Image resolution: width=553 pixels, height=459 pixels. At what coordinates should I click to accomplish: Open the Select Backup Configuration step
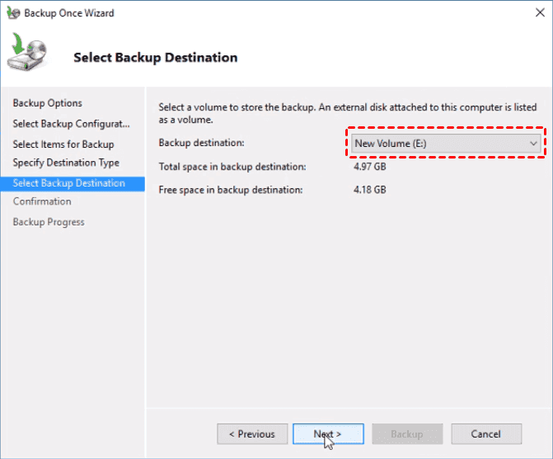(72, 124)
